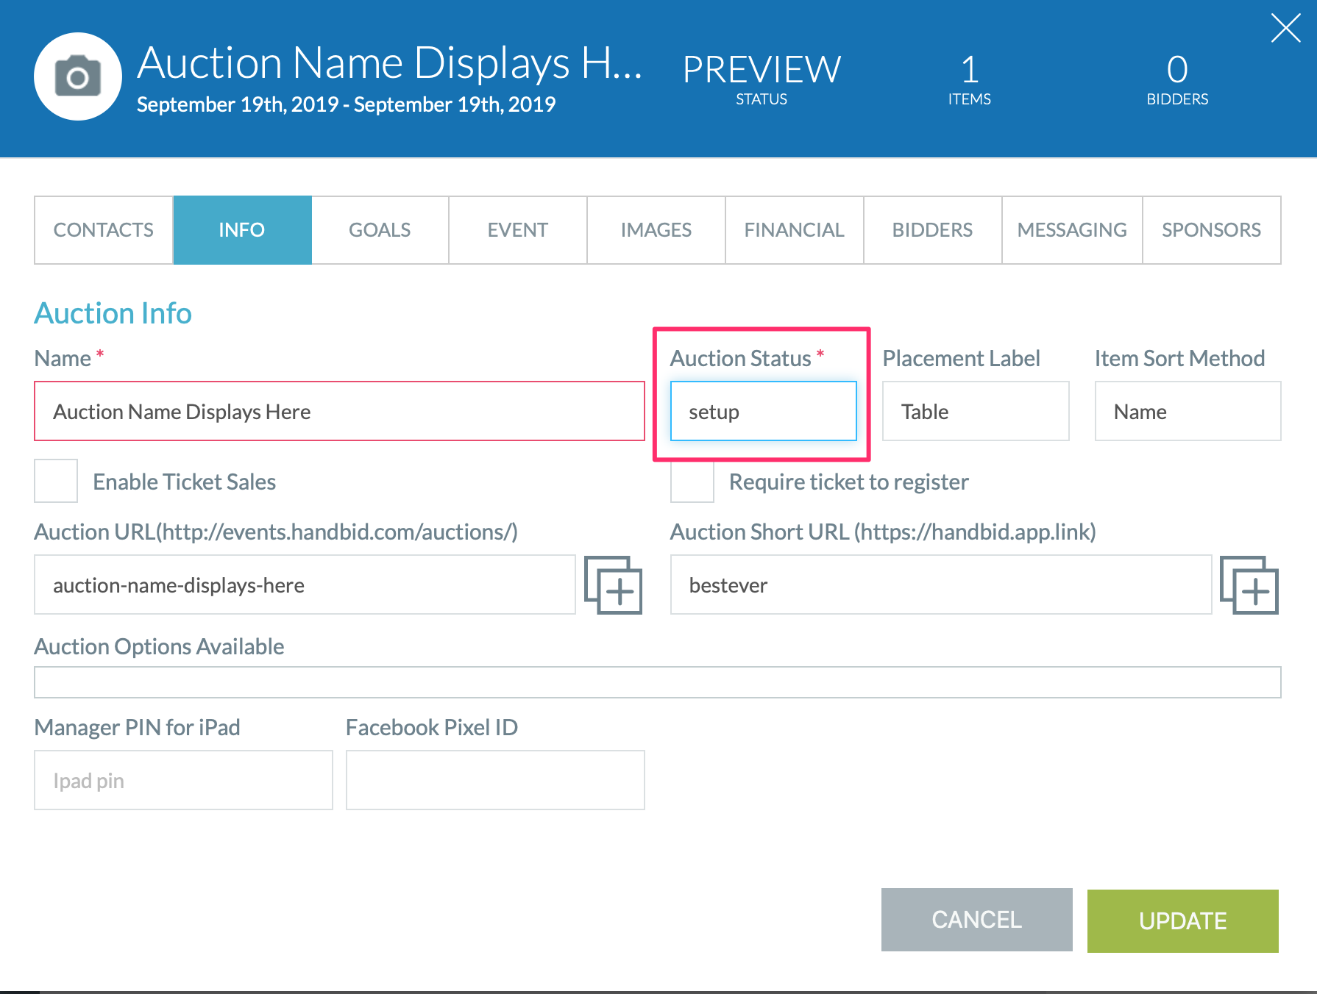Open the FINANCIAL tab
Viewport: 1317px width, 994px height.
[794, 229]
